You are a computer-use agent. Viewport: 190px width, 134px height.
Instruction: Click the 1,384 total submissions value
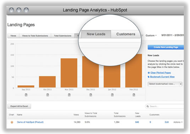click(x=117, y=122)
